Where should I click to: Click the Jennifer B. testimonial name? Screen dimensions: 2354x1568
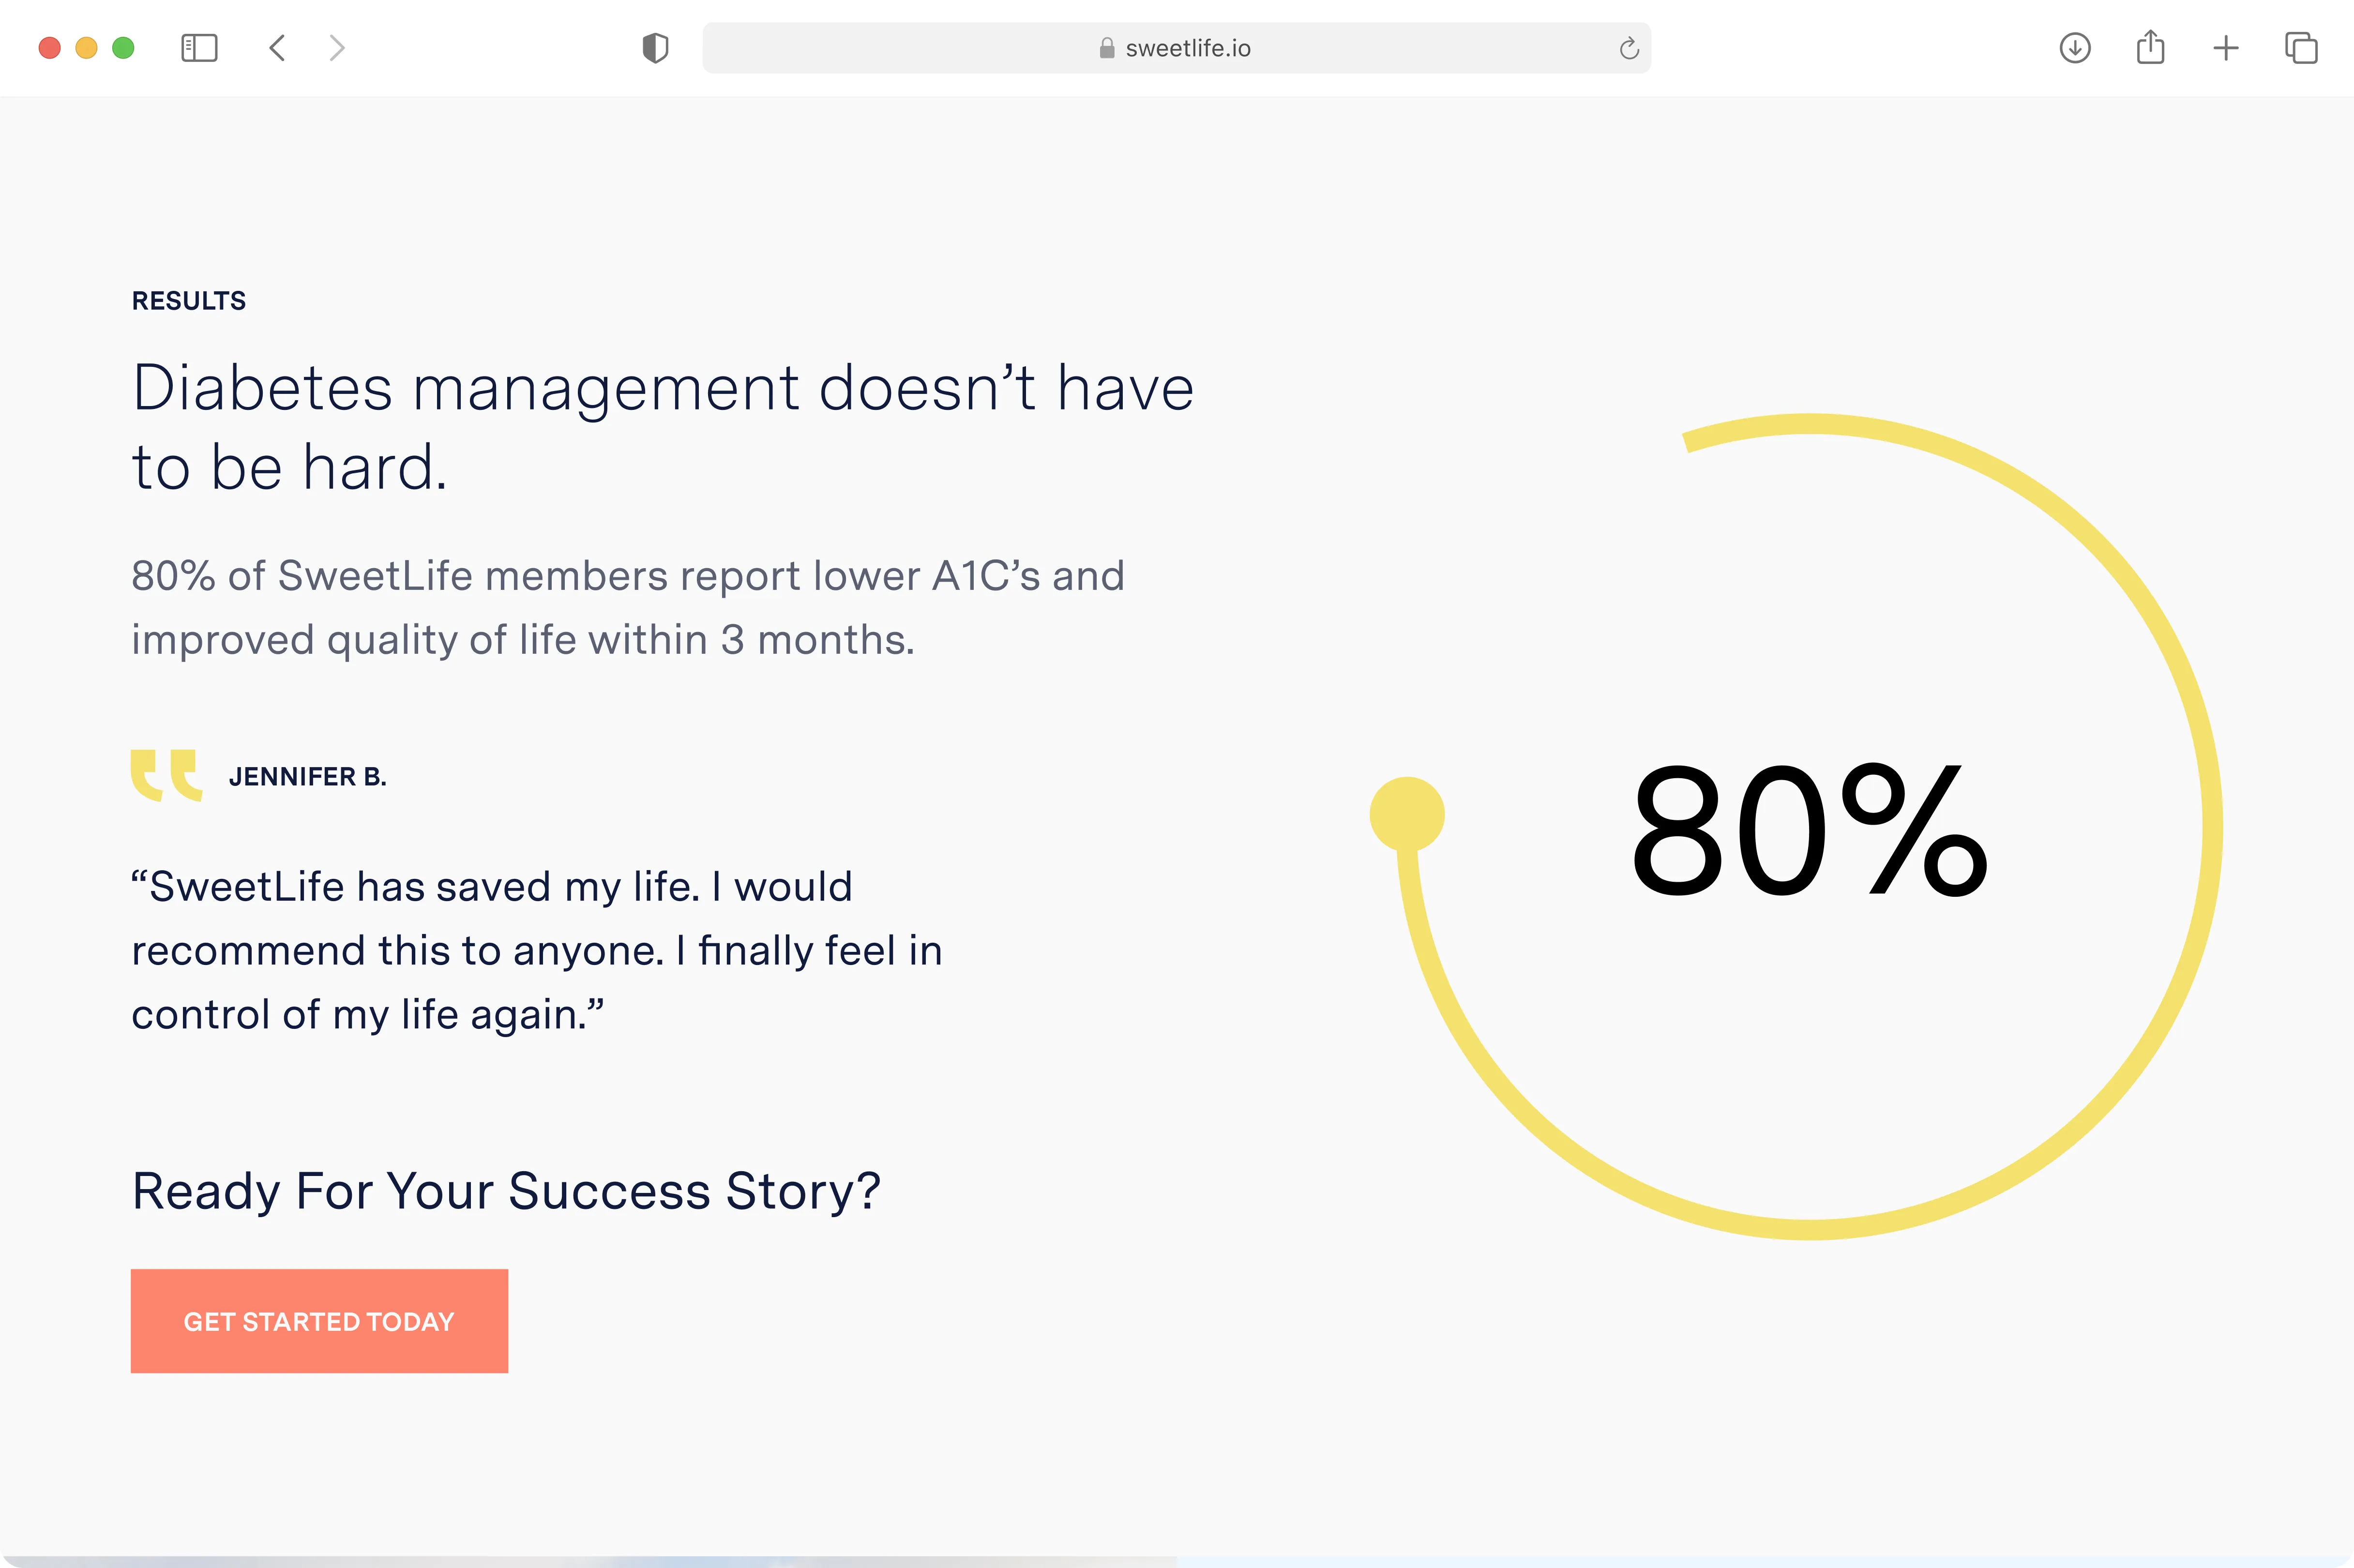coord(307,777)
